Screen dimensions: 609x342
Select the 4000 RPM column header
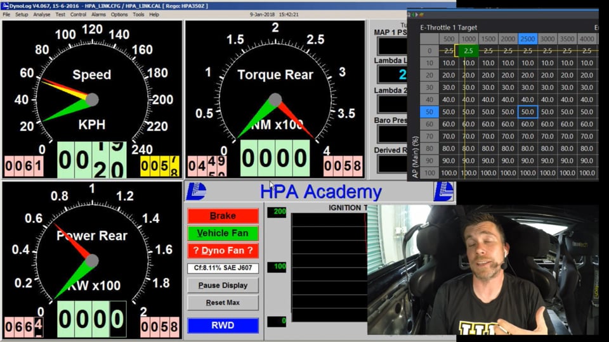(x=587, y=39)
